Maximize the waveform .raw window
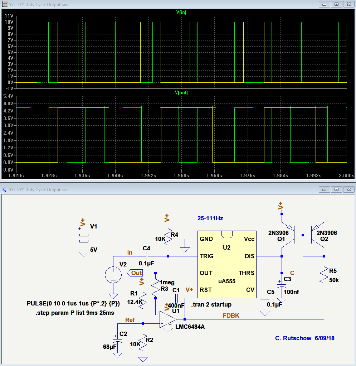This screenshot has height=366, width=356. (x=336, y=4)
